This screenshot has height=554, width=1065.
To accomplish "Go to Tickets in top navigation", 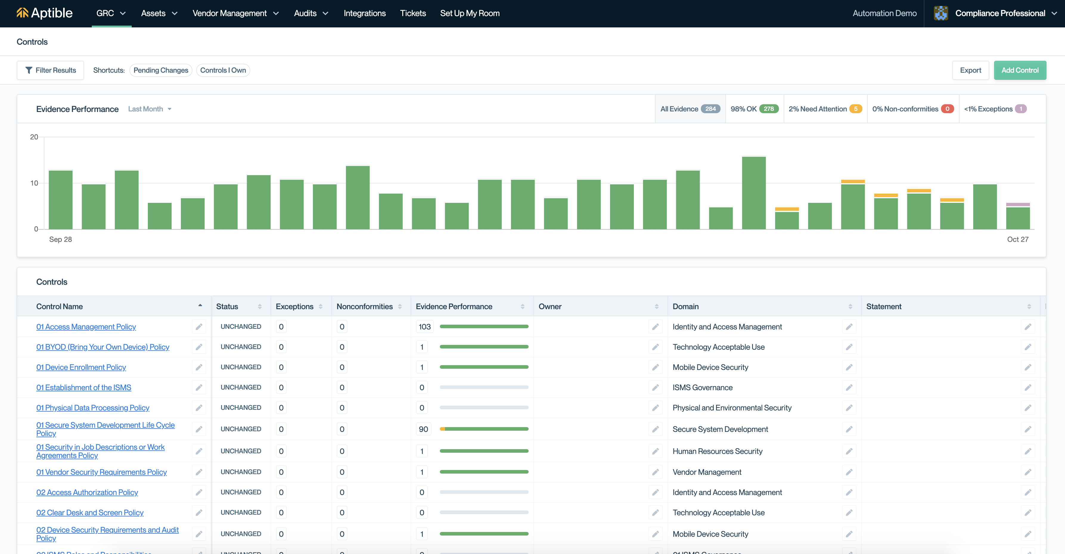I will click(x=413, y=13).
